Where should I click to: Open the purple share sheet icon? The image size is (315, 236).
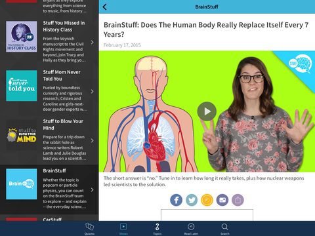(x=238, y=200)
